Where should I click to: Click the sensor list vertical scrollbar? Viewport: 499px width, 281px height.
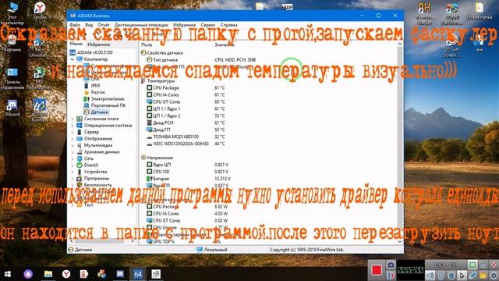pyautogui.click(x=400, y=143)
